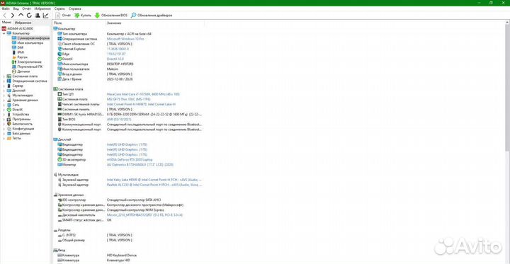The width and height of the screenshot is (510, 264).
Task: Click the 3D-акселератор row icon
Action: [x=59, y=160]
